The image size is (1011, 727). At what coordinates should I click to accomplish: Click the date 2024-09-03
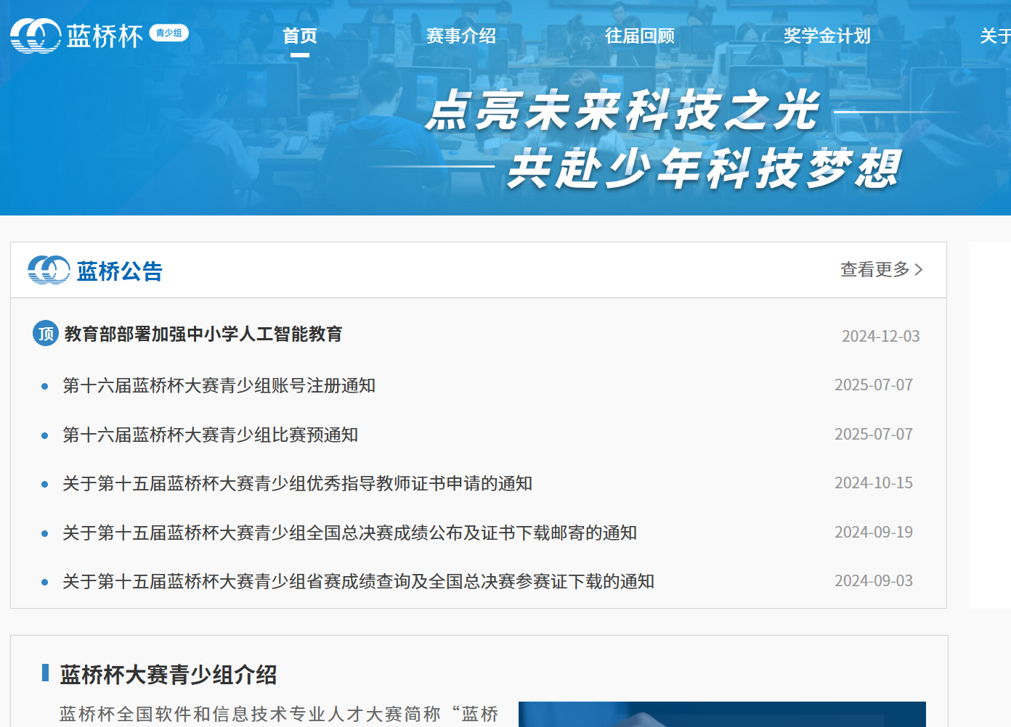873,580
